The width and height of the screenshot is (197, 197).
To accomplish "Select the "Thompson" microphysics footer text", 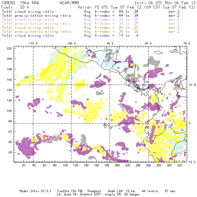I will (x=94, y=191).
